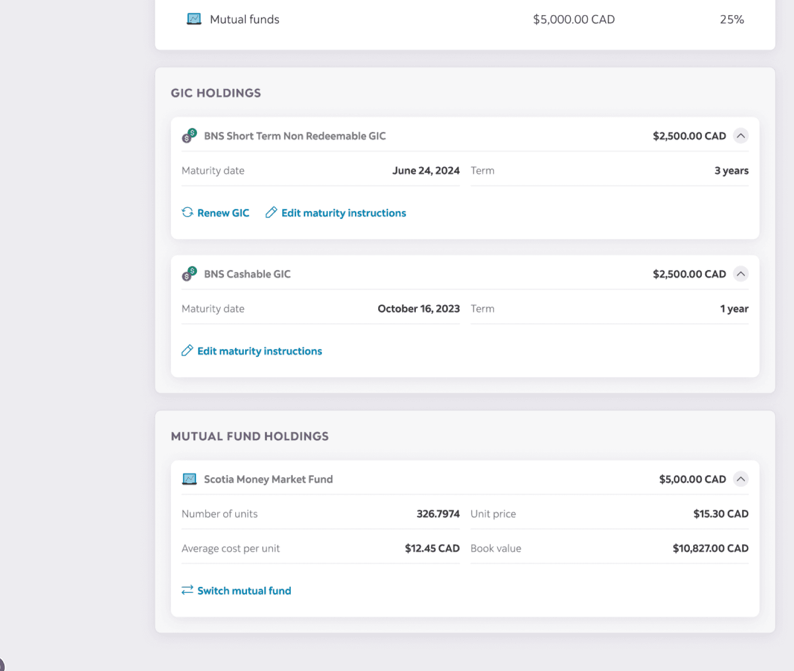Collapse the BNS Cashable GIC card
The image size is (794, 671).
(741, 274)
